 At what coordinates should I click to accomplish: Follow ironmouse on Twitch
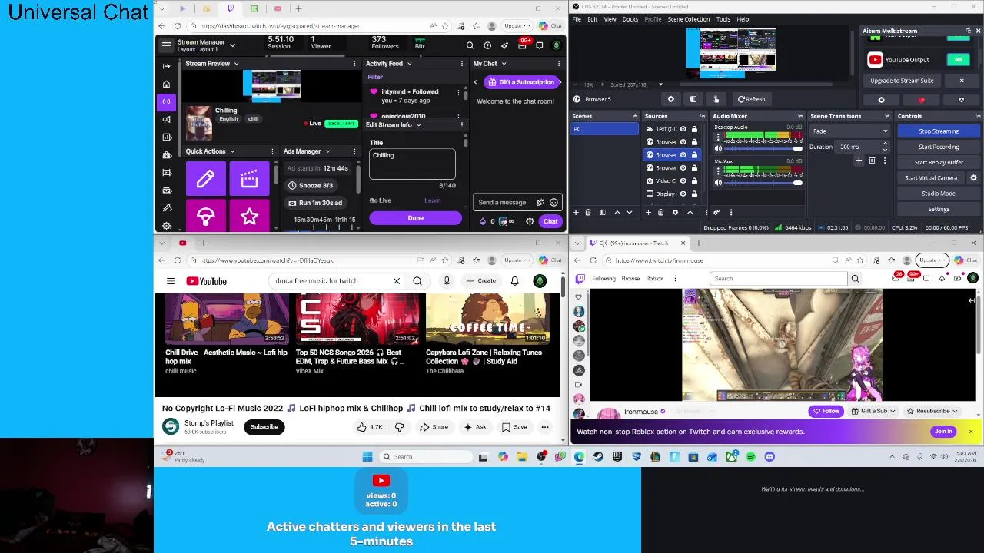tap(827, 412)
